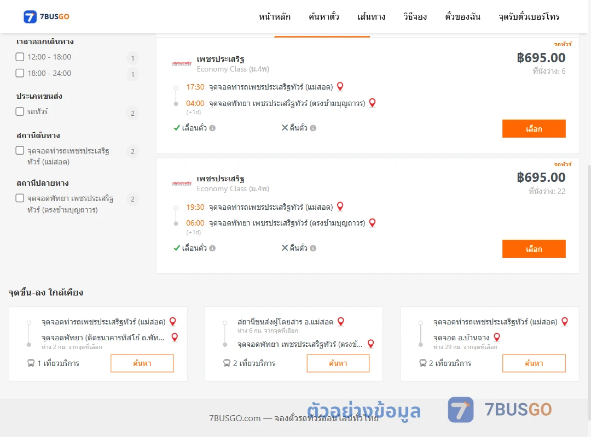The width and height of the screenshot is (591, 437).
Task: Click ห่าง 6 กม. จากจุดที่เลือก text
Action: [268, 330]
